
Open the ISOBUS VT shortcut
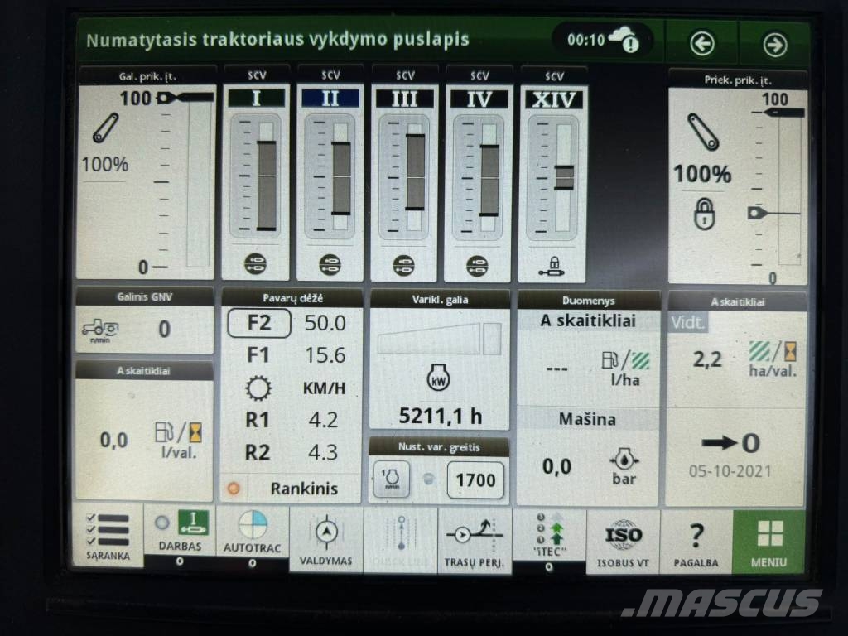point(623,542)
